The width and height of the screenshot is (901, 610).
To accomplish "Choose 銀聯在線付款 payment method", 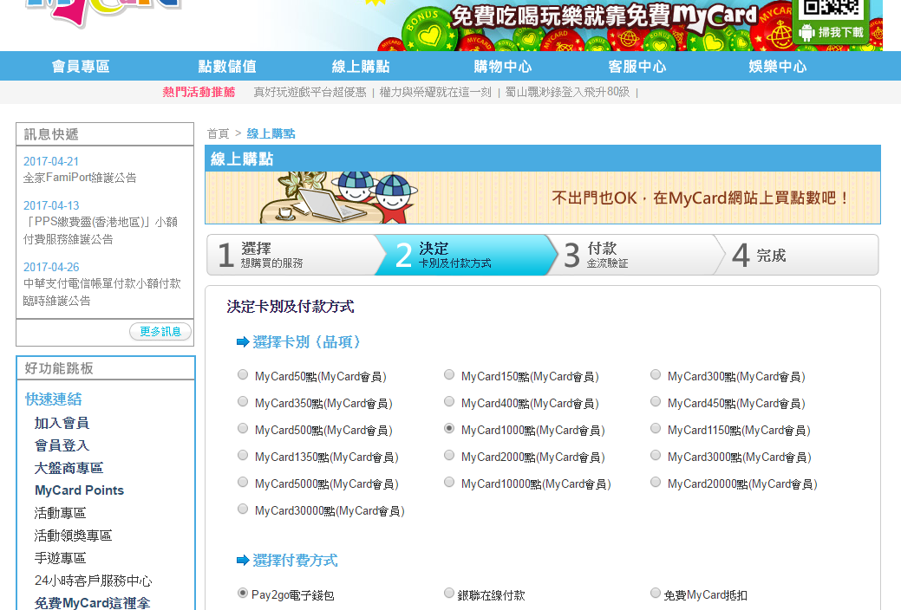I will tap(449, 594).
